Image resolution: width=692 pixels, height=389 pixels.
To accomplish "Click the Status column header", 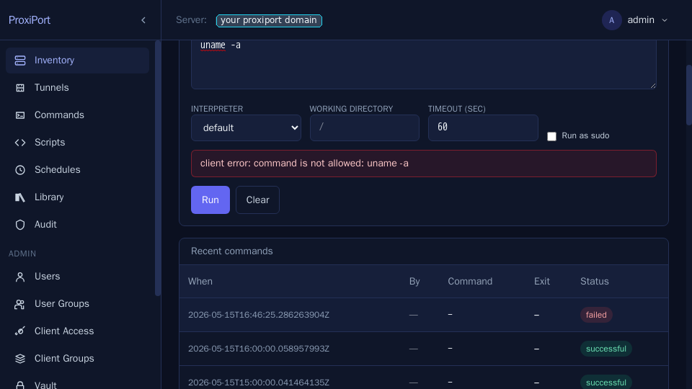I will [595, 282].
